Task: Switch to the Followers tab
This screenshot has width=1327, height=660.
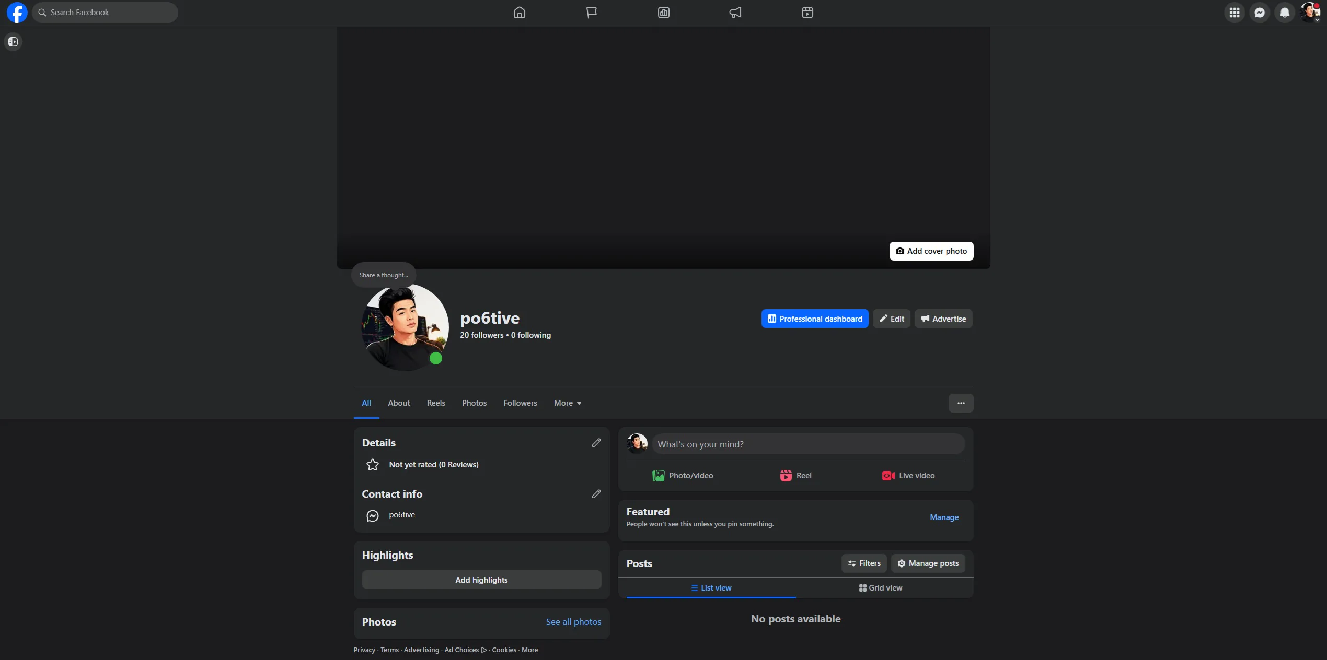Action: click(520, 403)
